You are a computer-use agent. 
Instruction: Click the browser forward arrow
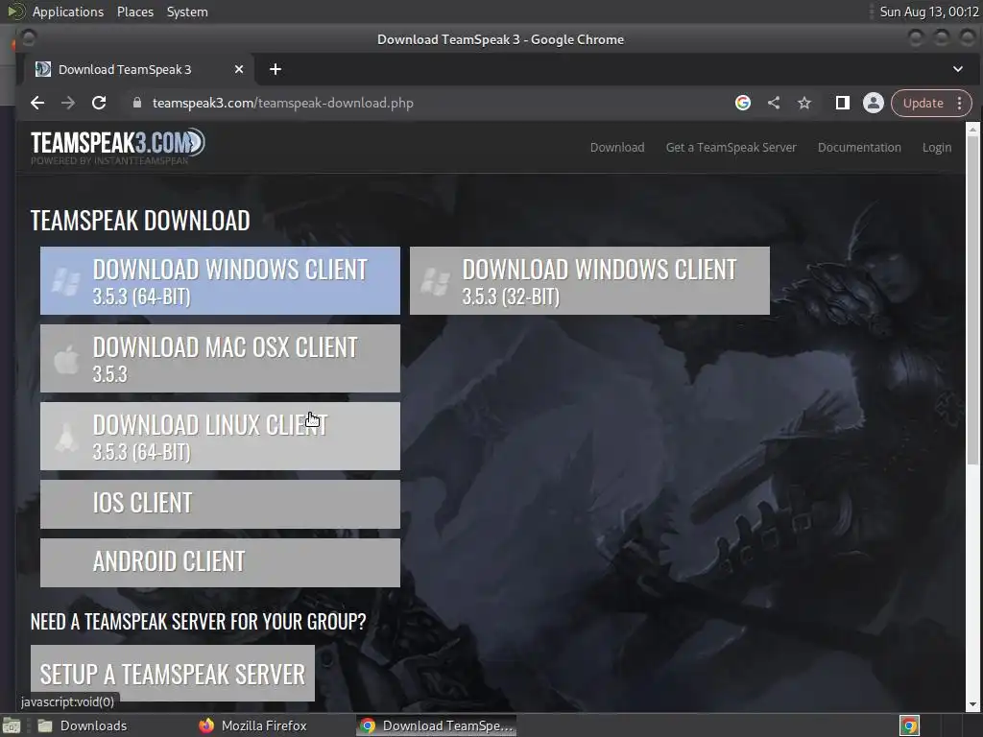tap(68, 103)
